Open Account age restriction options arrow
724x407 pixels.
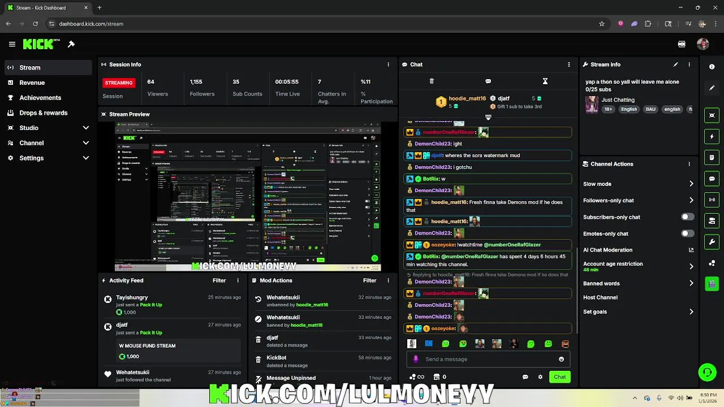[x=691, y=266]
